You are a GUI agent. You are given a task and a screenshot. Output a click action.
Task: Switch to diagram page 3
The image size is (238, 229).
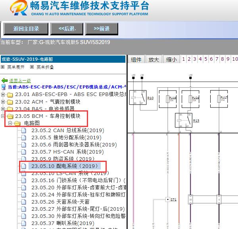(195, 59)
